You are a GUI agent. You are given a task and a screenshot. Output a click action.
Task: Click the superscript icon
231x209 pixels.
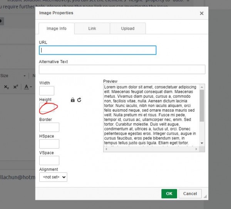[x=15, y=87]
